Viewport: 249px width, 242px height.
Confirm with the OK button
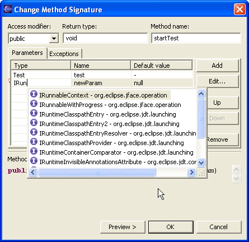(x=171, y=227)
